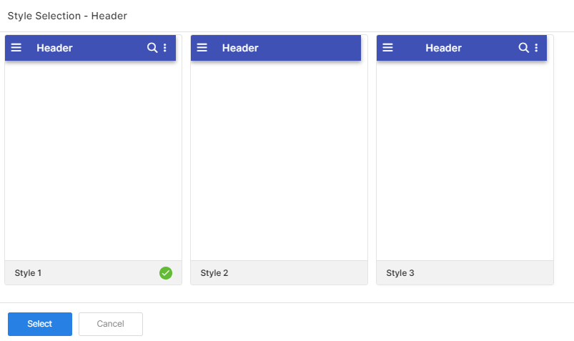Click centered Header title in Style 3 preview
This screenshot has height=341, width=574.
(x=443, y=48)
